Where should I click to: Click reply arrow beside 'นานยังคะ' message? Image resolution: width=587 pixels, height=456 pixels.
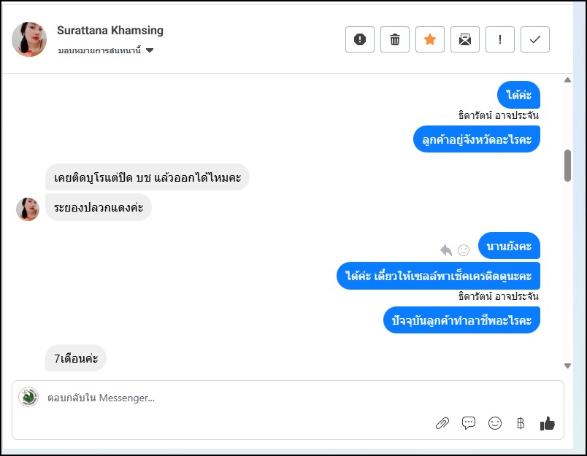(x=446, y=250)
